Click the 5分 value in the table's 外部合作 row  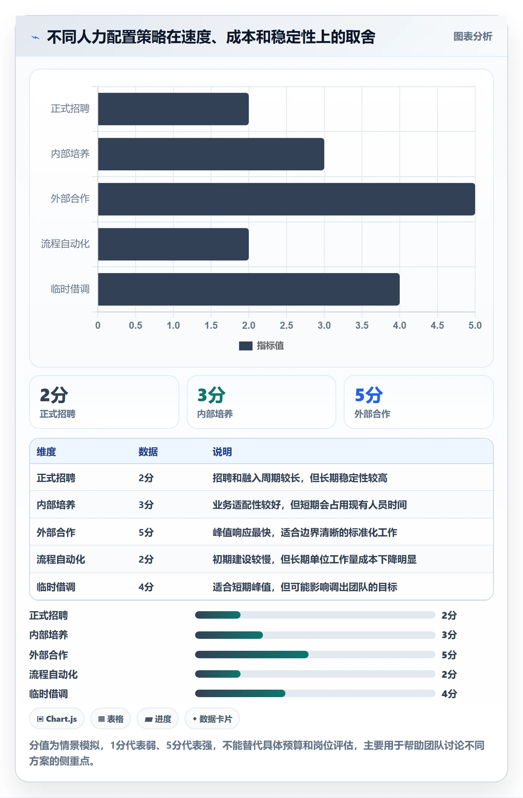coord(146,532)
